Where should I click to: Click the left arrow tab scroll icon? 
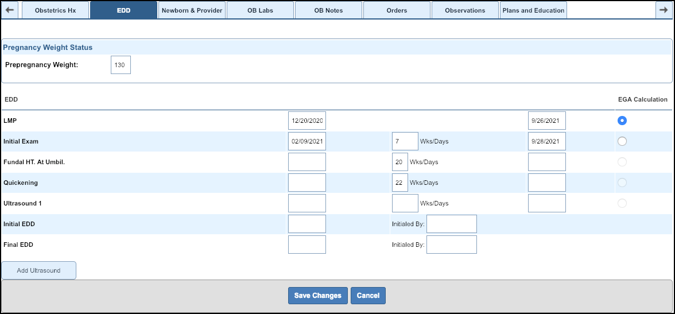[11, 10]
